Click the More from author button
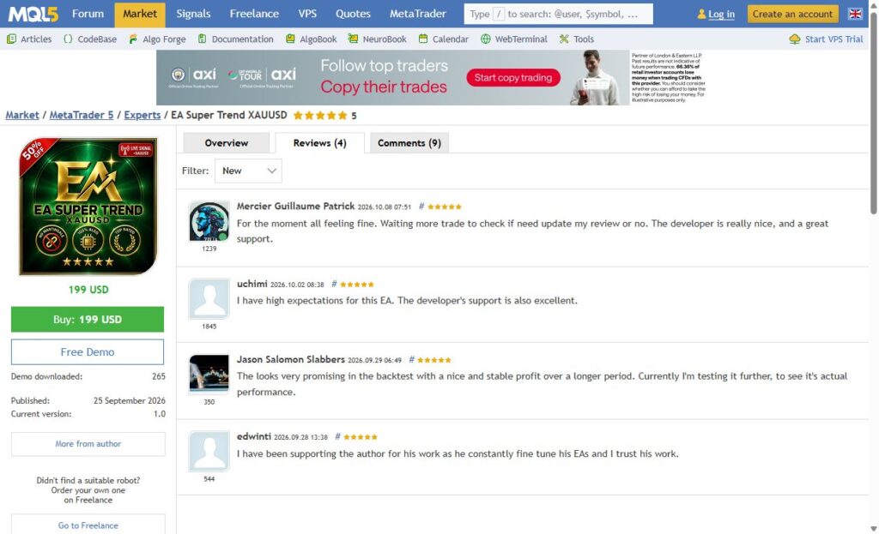 tap(88, 444)
